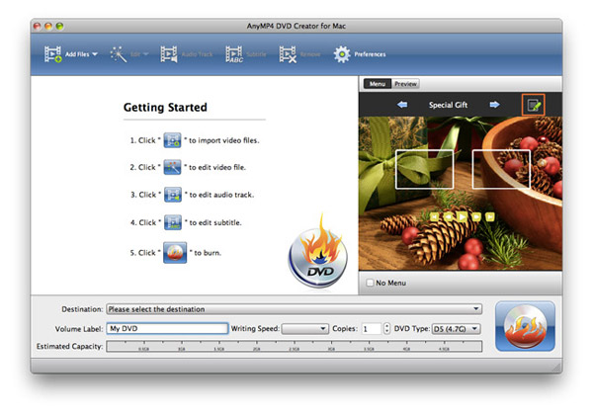
Task: Enable the No Menu checkbox
Action: tap(371, 283)
